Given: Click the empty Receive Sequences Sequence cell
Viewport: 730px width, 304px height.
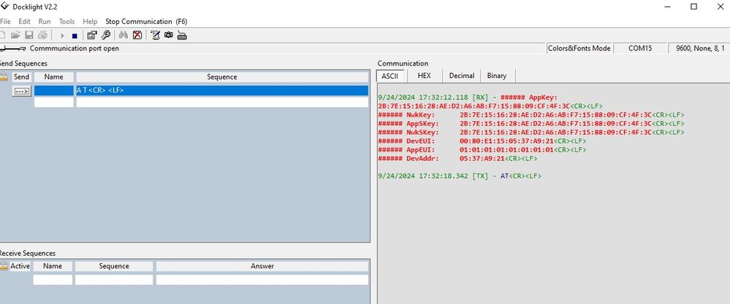Looking at the screenshot, I should point(114,280).
